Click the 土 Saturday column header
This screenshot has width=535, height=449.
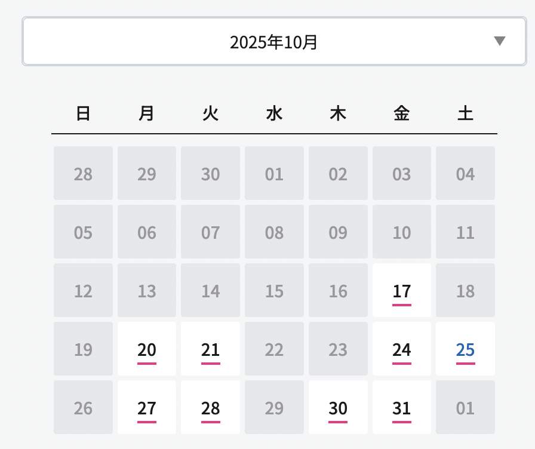(465, 113)
